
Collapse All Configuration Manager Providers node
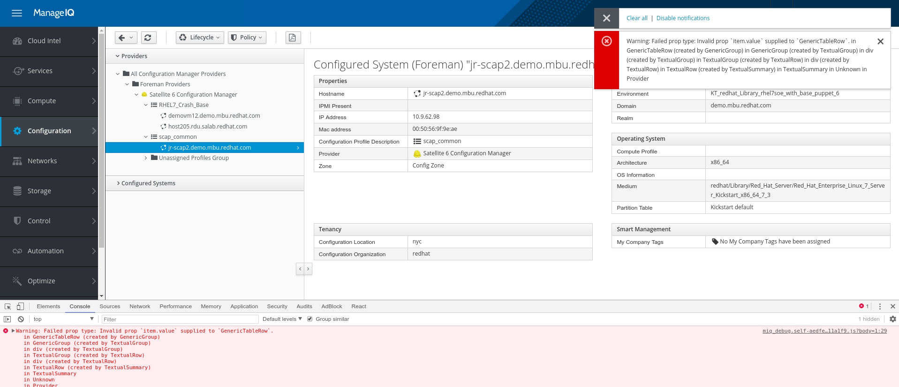click(118, 74)
